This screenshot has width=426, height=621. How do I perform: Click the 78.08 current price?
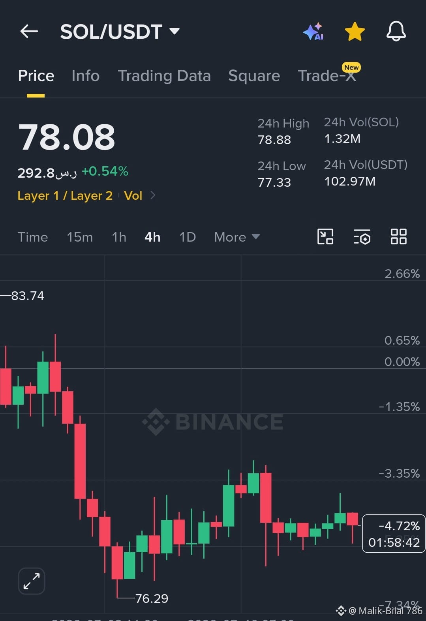(66, 137)
